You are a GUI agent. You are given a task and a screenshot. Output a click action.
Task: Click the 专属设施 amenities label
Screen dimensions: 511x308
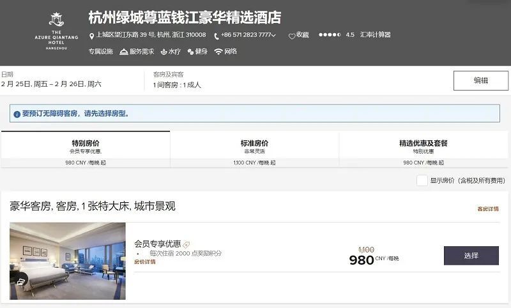101,52
